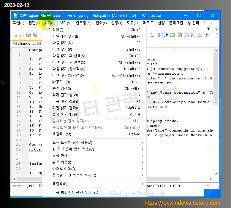Click the vertical scrollbar down arrow

[x=216, y=174]
